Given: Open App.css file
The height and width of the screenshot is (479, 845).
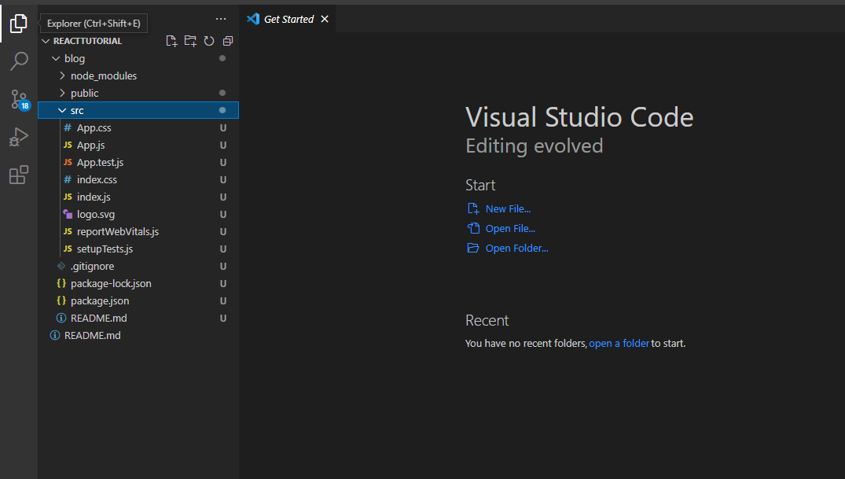Looking at the screenshot, I should pos(138,128).
